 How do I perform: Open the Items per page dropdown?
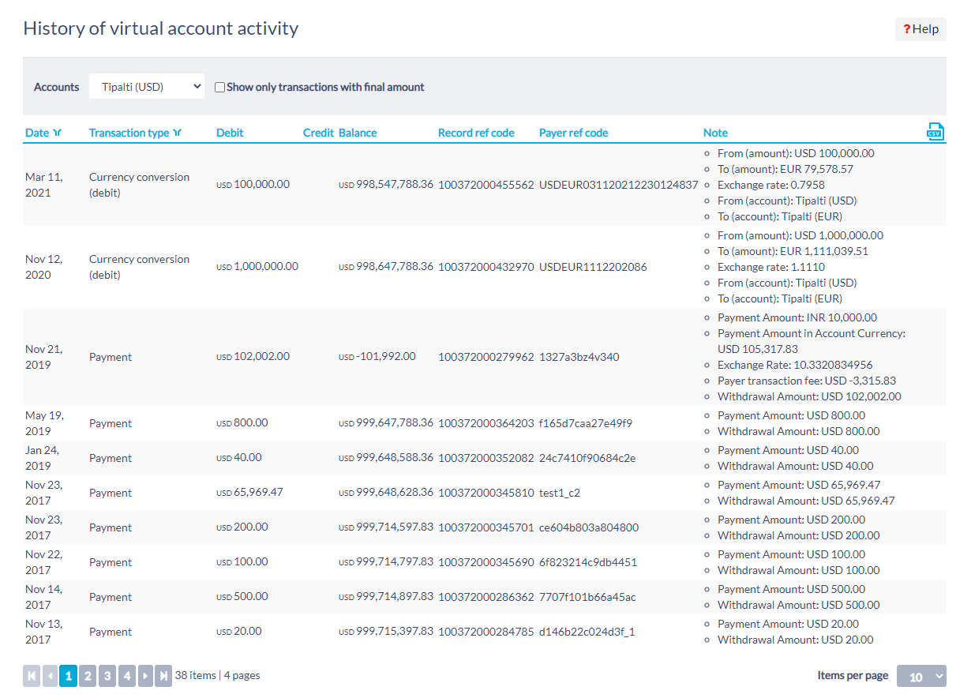coord(921,676)
